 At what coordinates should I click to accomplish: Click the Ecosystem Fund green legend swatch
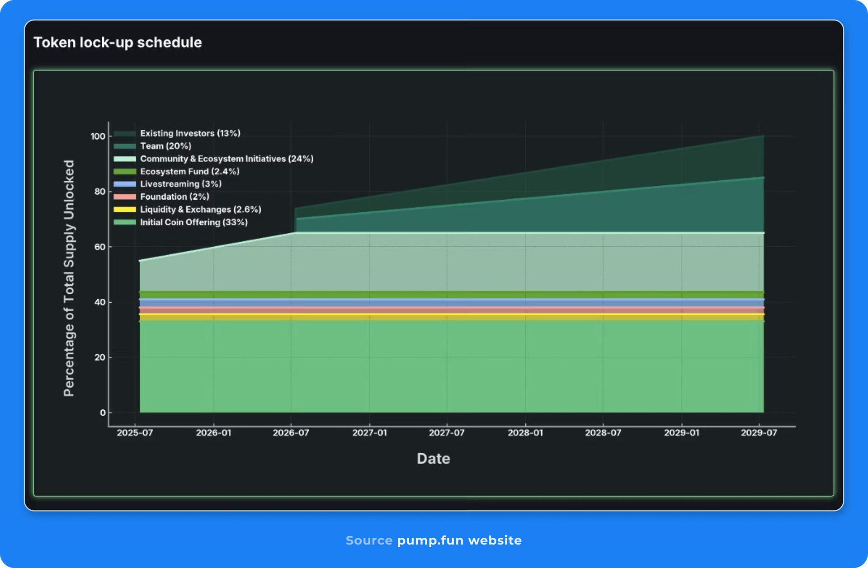124,171
